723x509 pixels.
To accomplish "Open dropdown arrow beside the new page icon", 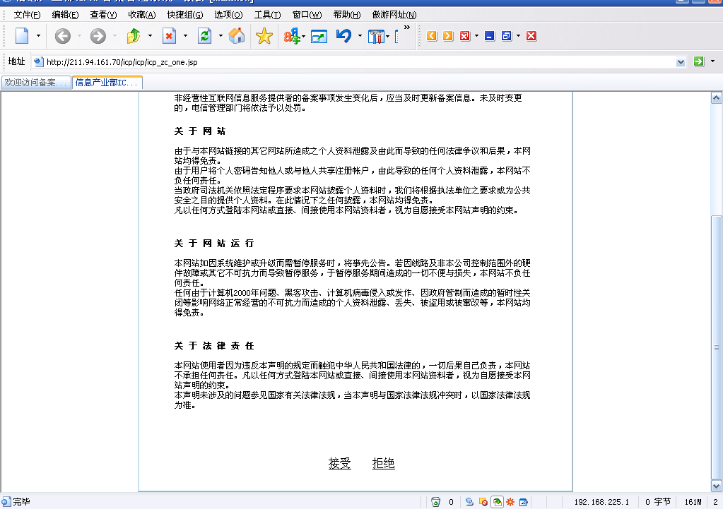I will coord(38,36).
